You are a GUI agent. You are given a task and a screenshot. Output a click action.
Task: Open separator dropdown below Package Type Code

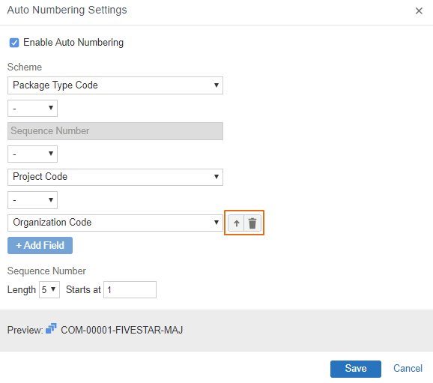click(32, 108)
